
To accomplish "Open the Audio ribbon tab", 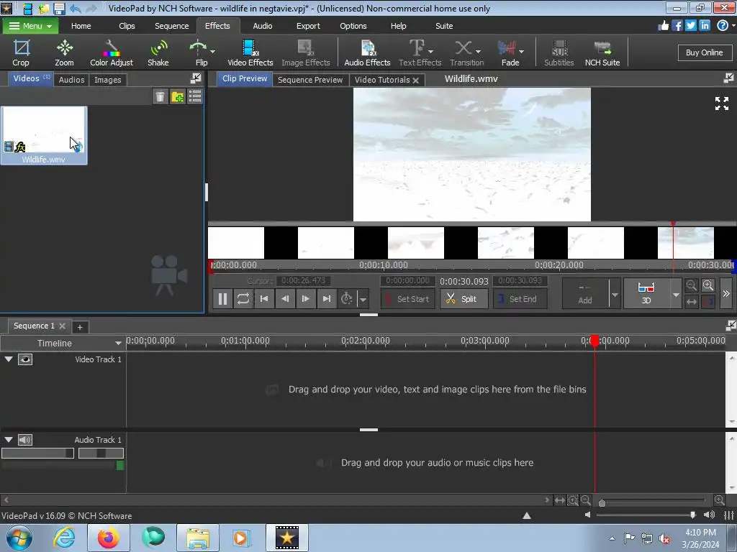I will click(x=262, y=26).
